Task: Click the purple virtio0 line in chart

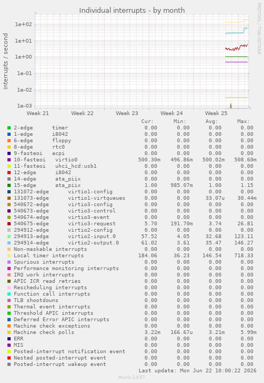Action: pyautogui.click(x=236, y=62)
